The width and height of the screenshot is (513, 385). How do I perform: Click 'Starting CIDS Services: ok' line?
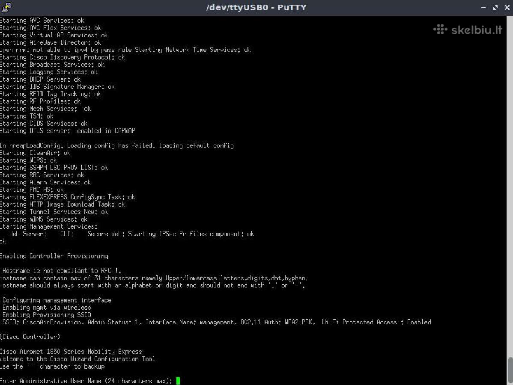(44, 123)
